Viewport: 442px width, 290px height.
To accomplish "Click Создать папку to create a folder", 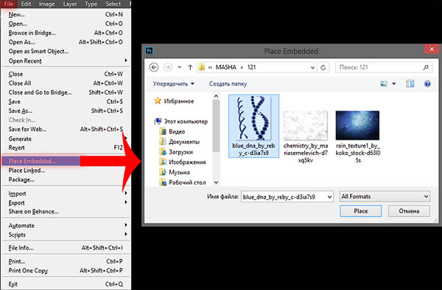I will [x=228, y=83].
